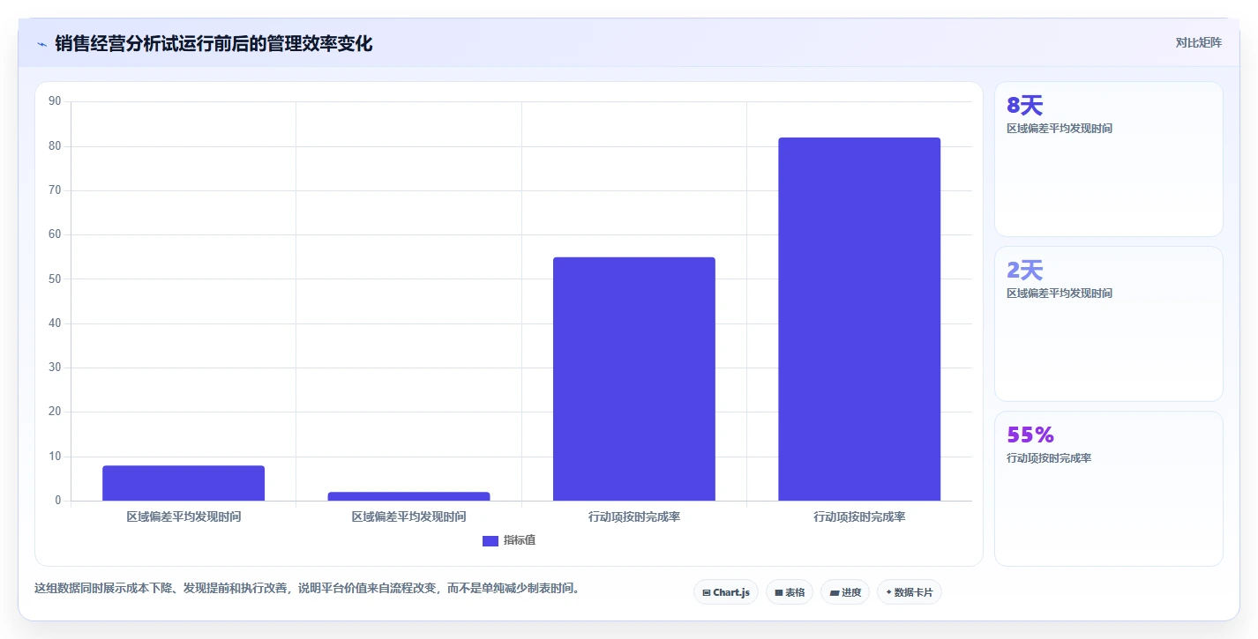Click the y-axis value 50
The image size is (1258, 639).
[x=55, y=279]
